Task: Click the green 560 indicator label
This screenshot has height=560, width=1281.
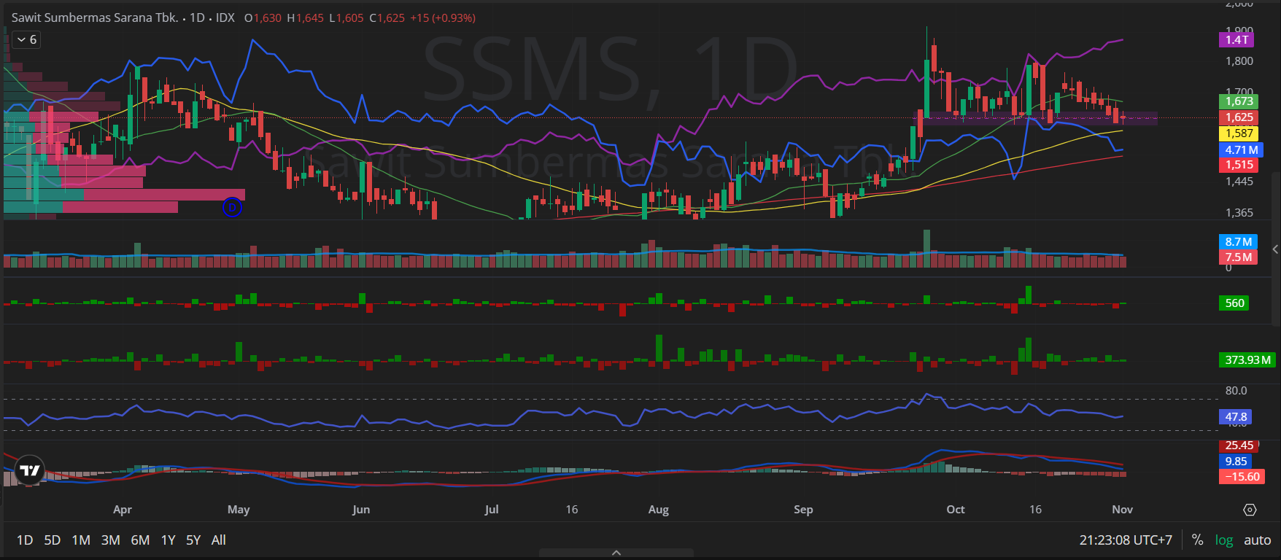Action: [1234, 303]
